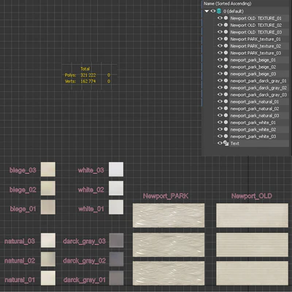The image size is (292, 292).
Task: Select newport_park_white_03 in the list
Action: tap(253, 137)
